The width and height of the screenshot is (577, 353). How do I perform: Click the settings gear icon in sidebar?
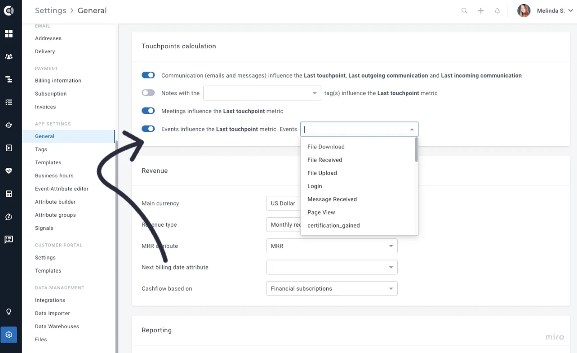click(x=9, y=335)
